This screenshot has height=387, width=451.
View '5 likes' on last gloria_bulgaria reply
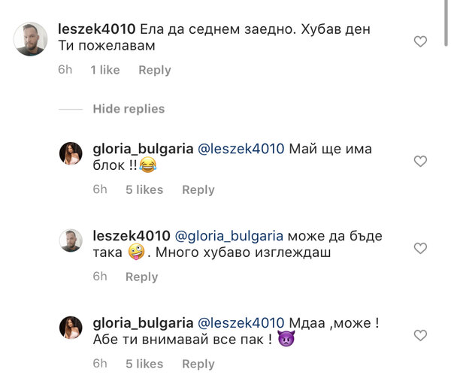coord(144,364)
